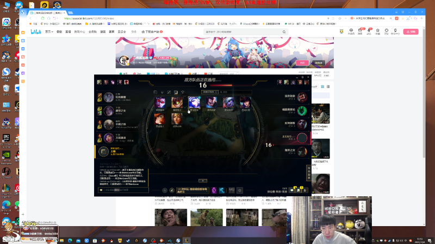Change the blue Flash summoner spell slot

point(221,190)
